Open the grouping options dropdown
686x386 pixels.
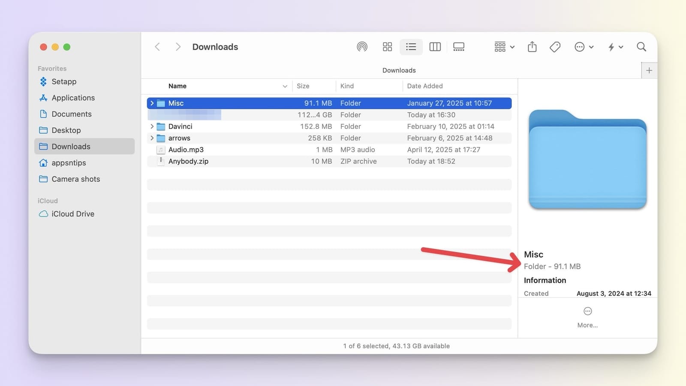[x=503, y=47]
